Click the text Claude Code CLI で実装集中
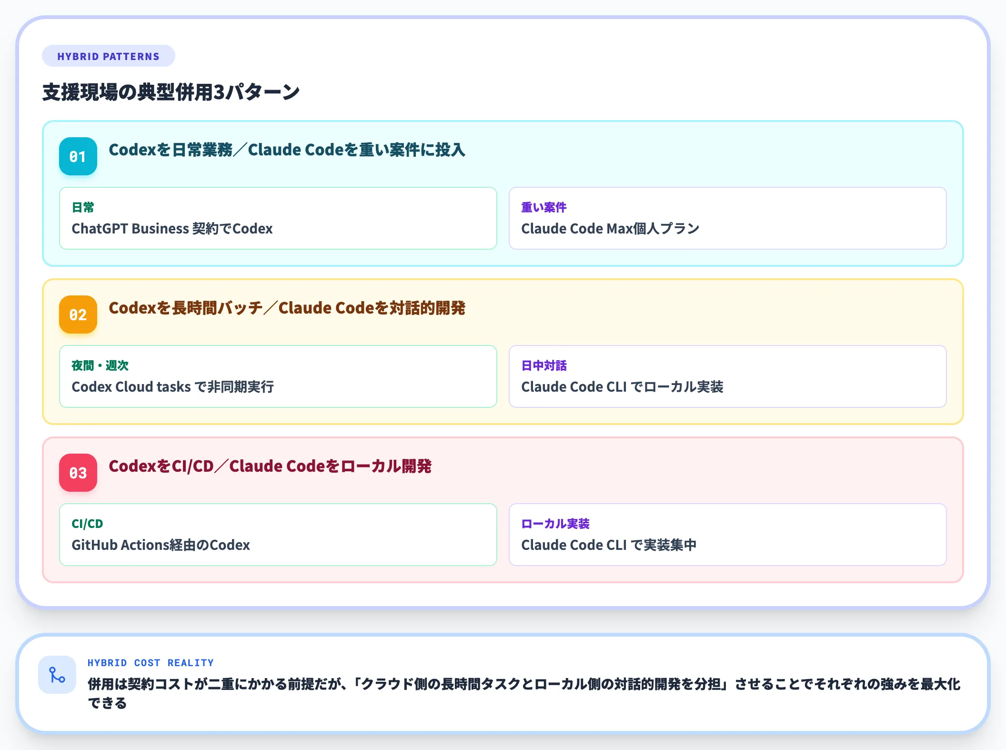Image resolution: width=1006 pixels, height=750 pixels. (609, 545)
